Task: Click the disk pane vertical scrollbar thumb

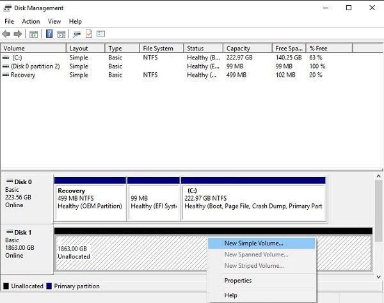Action: [x=379, y=211]
